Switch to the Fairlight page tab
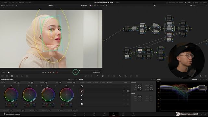This screenshot has height=117, width=208. [x=123, y=114]
